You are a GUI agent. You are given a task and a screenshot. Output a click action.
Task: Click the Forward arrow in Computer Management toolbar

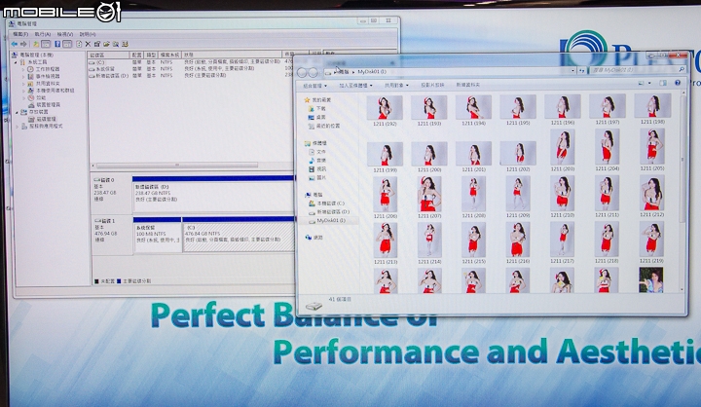pos(23,44)
